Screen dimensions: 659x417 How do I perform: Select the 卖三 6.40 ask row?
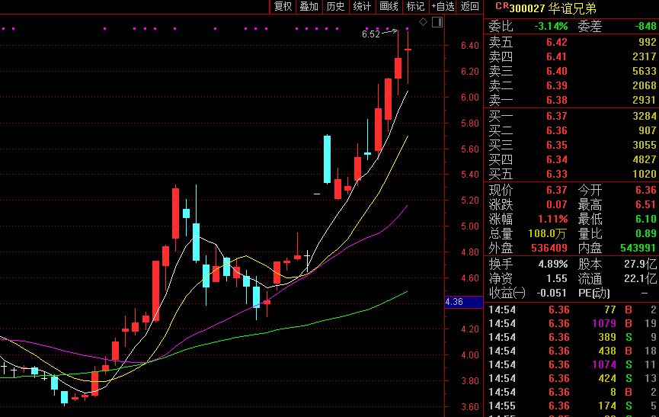click(x=571, y=71)
